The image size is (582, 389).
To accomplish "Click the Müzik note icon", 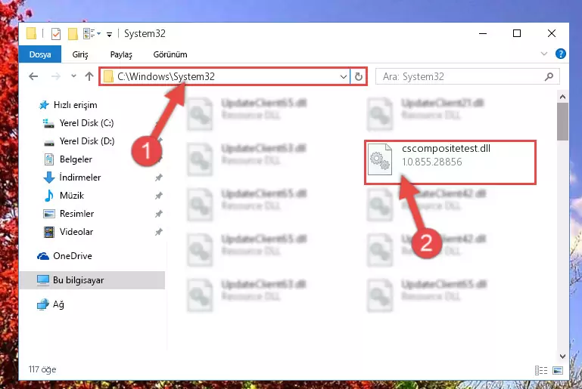I will point(48,196).
